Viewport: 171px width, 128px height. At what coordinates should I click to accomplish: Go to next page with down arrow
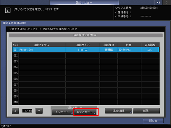(x=39, y=111)
